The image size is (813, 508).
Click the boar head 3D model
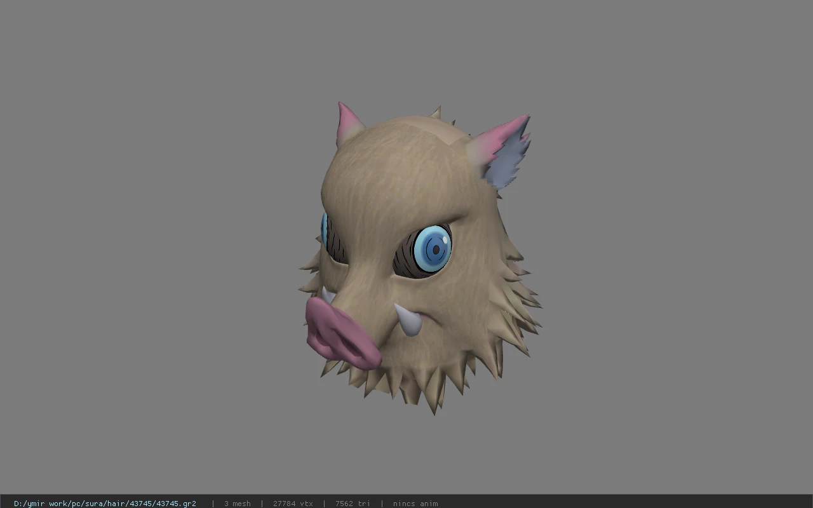[x=419, y=257]
